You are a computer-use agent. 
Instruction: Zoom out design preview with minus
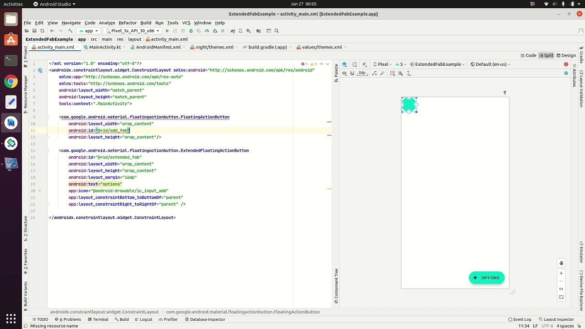[561, 281]
